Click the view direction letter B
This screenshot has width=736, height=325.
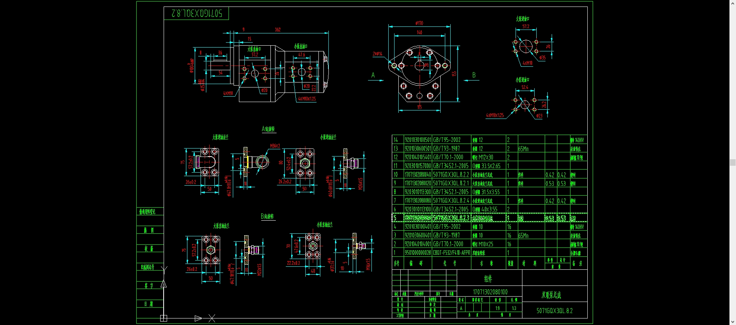474,75
